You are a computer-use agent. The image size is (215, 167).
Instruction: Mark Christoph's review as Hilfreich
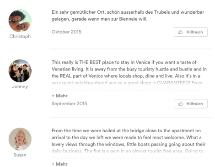(191, 32)
